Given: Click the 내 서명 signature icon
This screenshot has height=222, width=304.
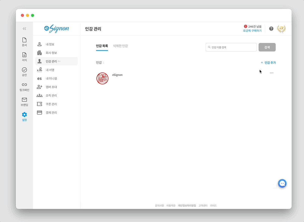Looking at the screenshot, I should click(x=40, y=70).
